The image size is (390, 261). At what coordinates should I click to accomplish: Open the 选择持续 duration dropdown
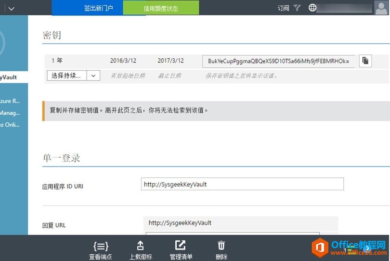(67, 75)
